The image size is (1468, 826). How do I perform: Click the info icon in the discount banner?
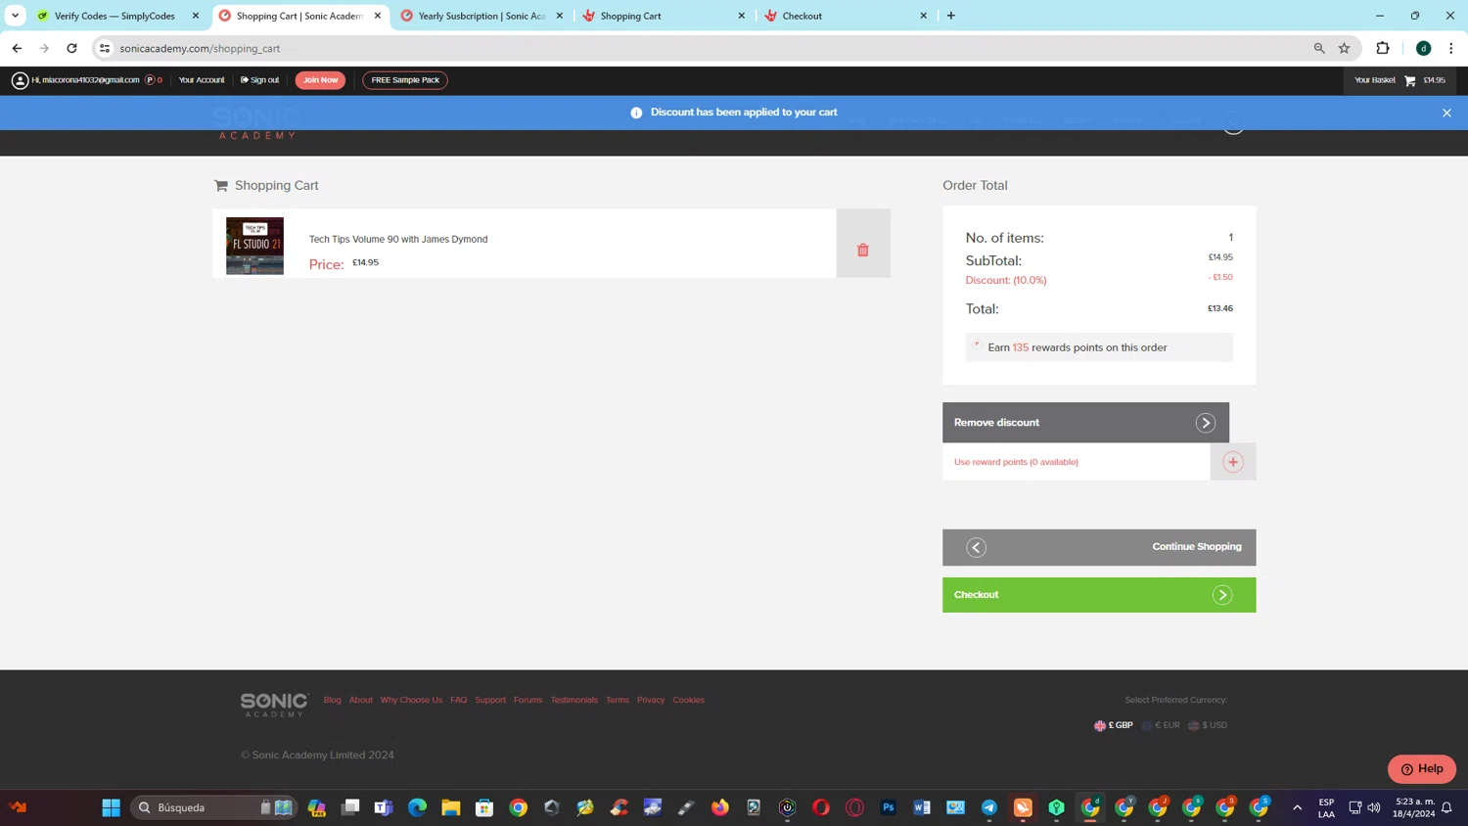[x=636, y=113]
